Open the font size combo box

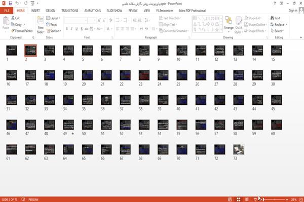pyautogui.click(x=92, y=20)
